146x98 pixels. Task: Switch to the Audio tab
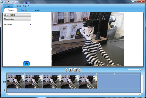click(37, 10)
